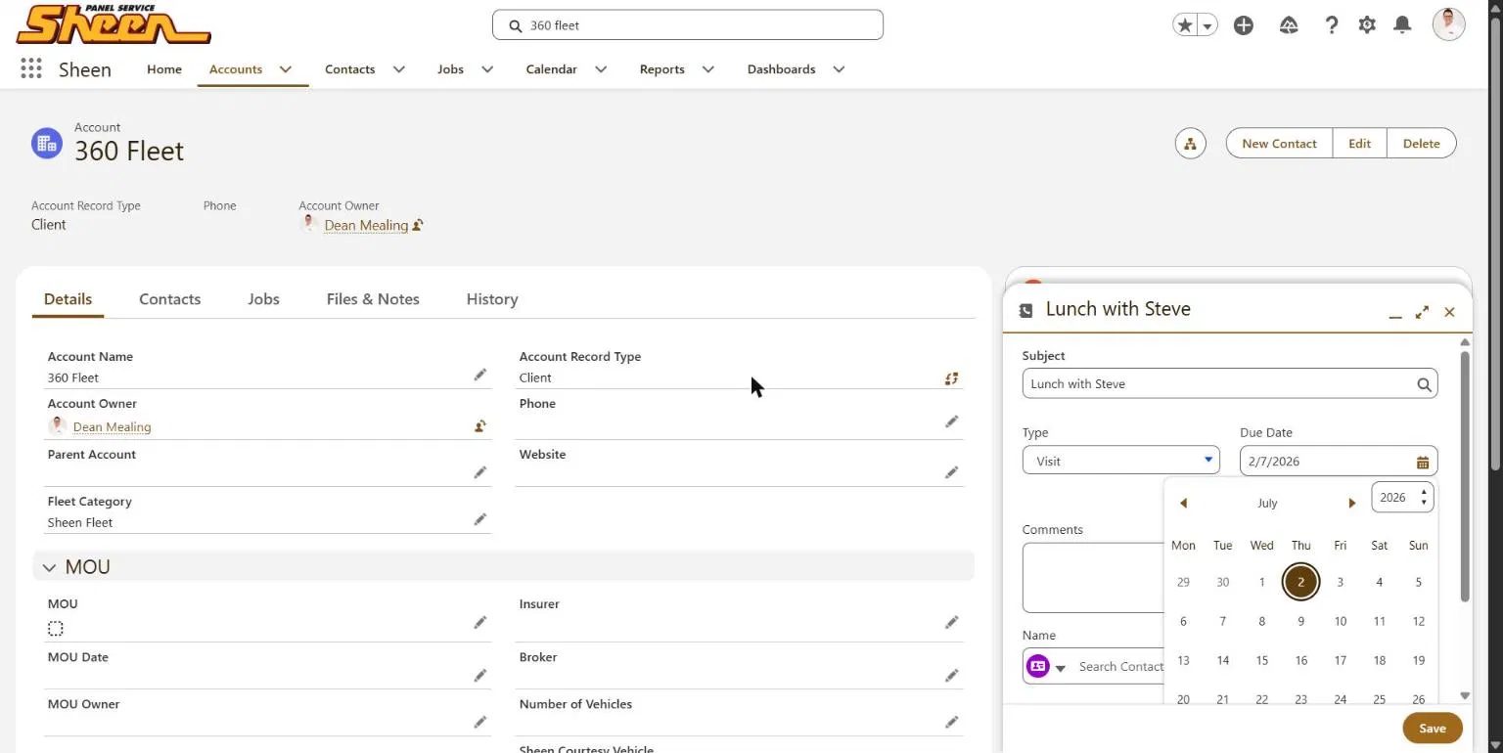Open Dean Mealing link under Account Owner header

click(366, 226)
